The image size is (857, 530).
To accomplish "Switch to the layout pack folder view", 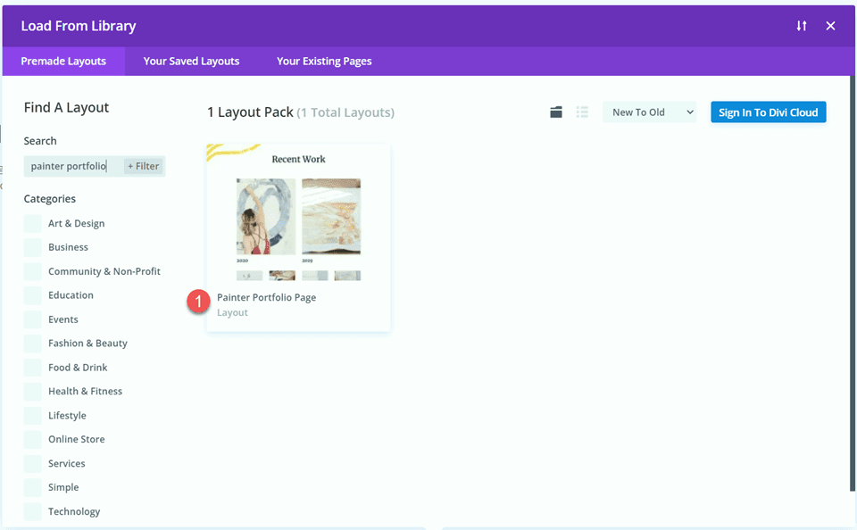I will coord(555,112).
